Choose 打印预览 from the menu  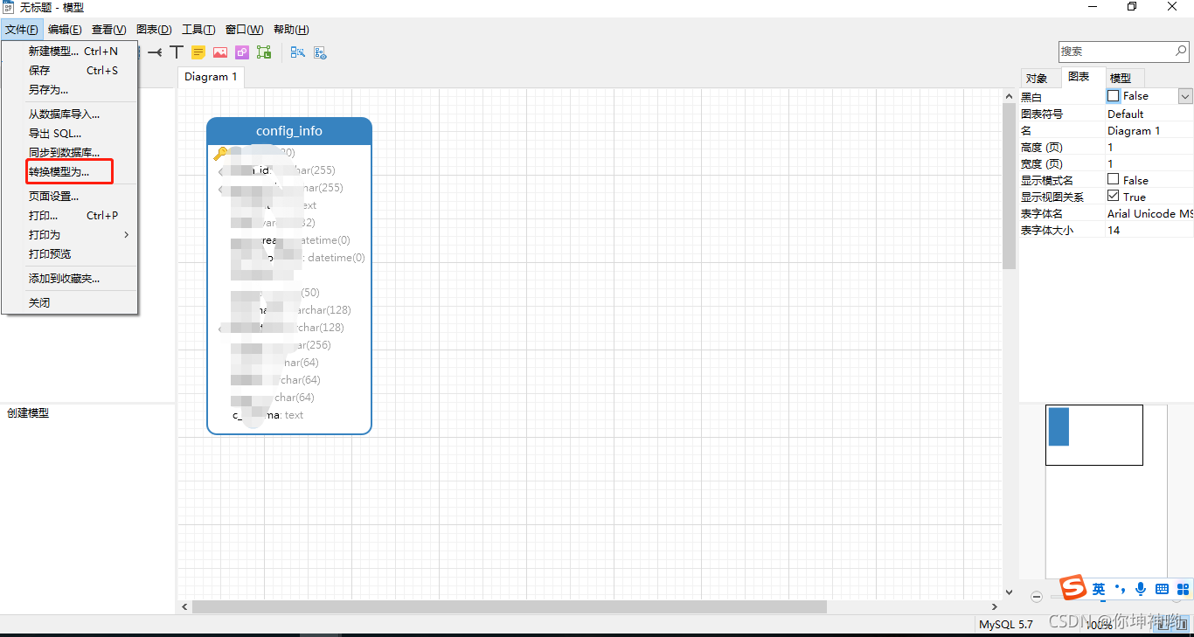pos(69,254)
